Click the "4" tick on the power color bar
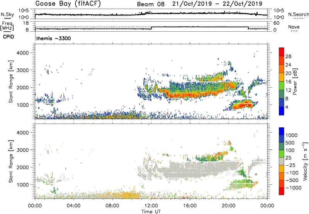The height and width of the screenshot is (214, 309). [287, 107]
